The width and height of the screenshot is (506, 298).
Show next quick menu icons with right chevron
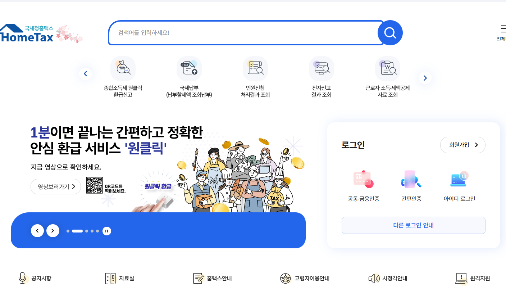point(425,78)
